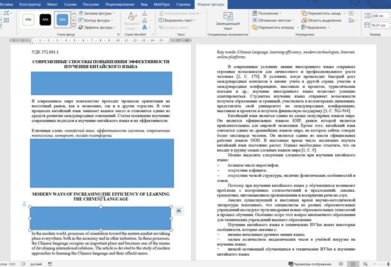
Task: Click the русский language indicator
Action: tap(36, 264)
